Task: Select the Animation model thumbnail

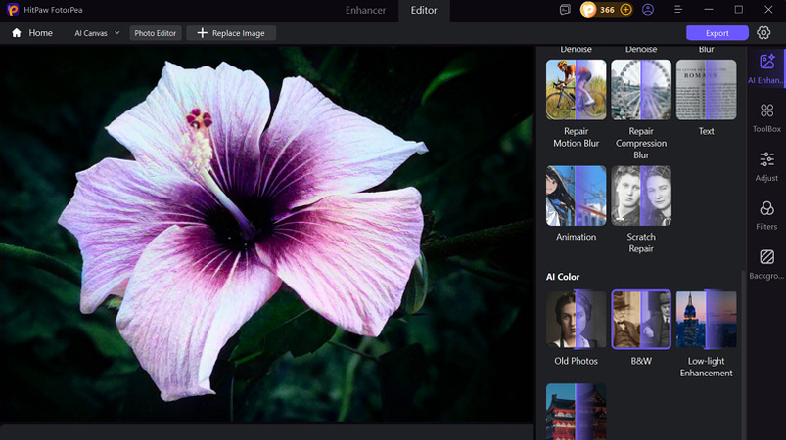Action: pos(576,196)
